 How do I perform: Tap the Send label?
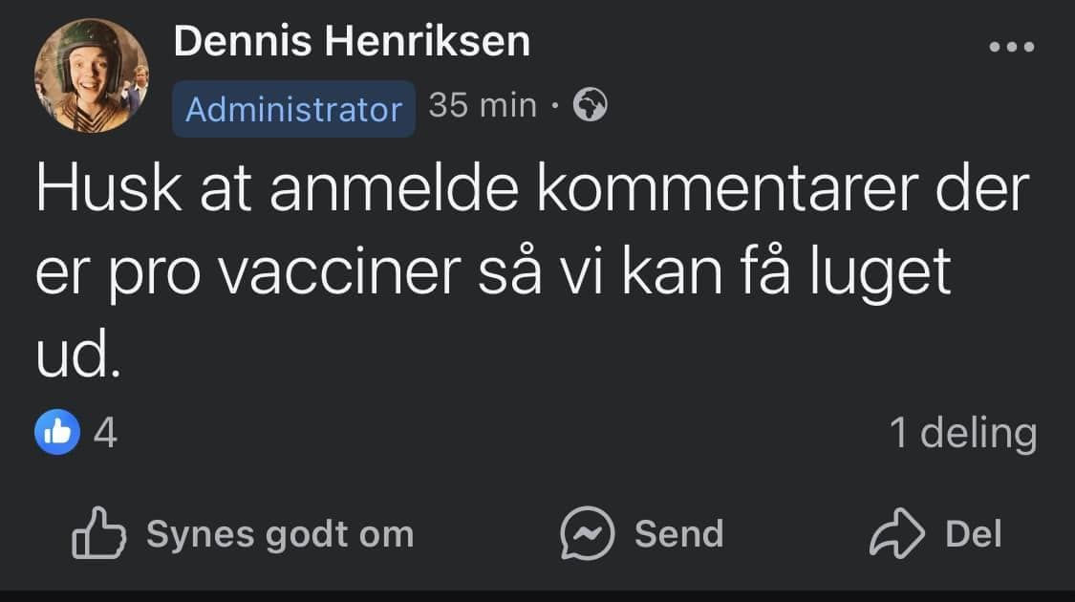point(678,534)
